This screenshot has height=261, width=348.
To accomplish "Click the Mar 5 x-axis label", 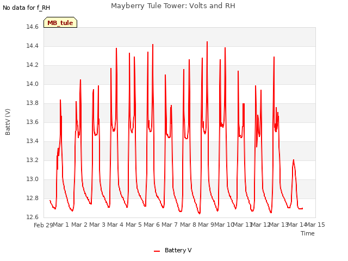I will (x=134, y=225).
